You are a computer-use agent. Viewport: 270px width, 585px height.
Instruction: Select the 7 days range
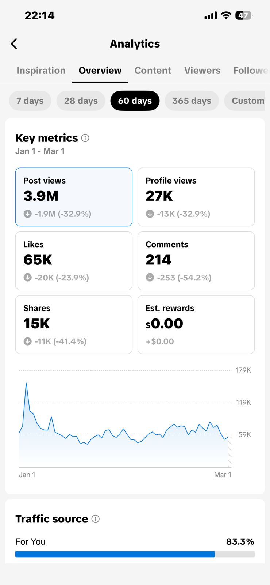(x=30, y=101)
